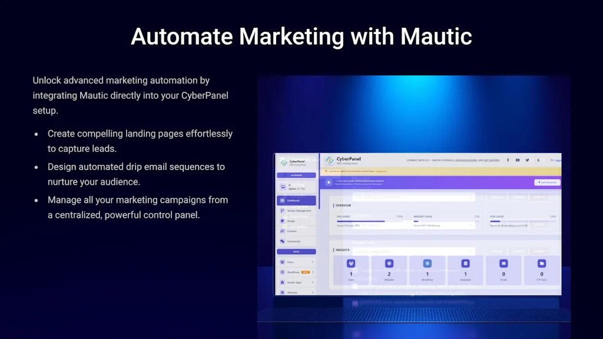The image size is (603, 339).
Task: Expand the Websites sidebar chevron
Action: (313, 293)
